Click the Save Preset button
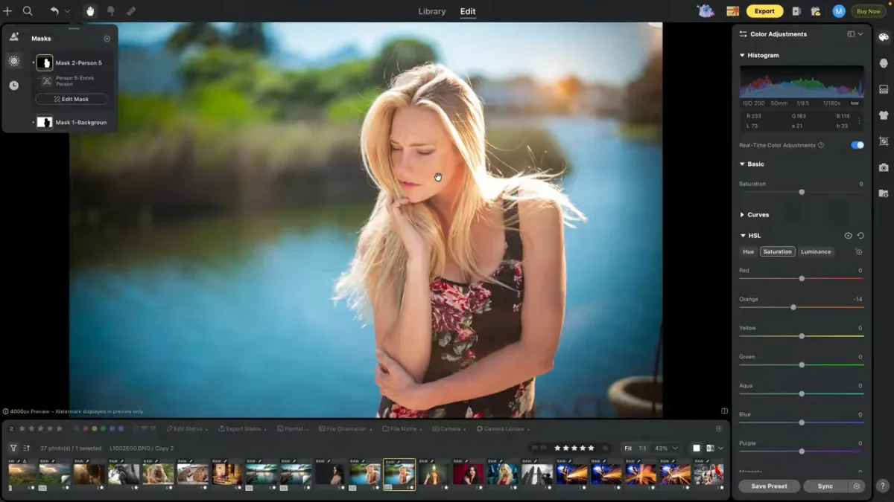This screenshot has height=502, width=894. (x=770, y=486)
